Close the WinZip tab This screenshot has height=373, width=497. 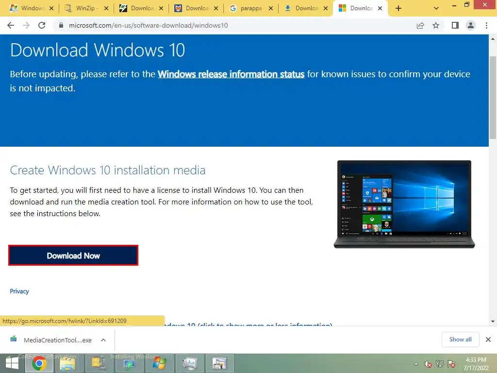click(x=106, y=9)
